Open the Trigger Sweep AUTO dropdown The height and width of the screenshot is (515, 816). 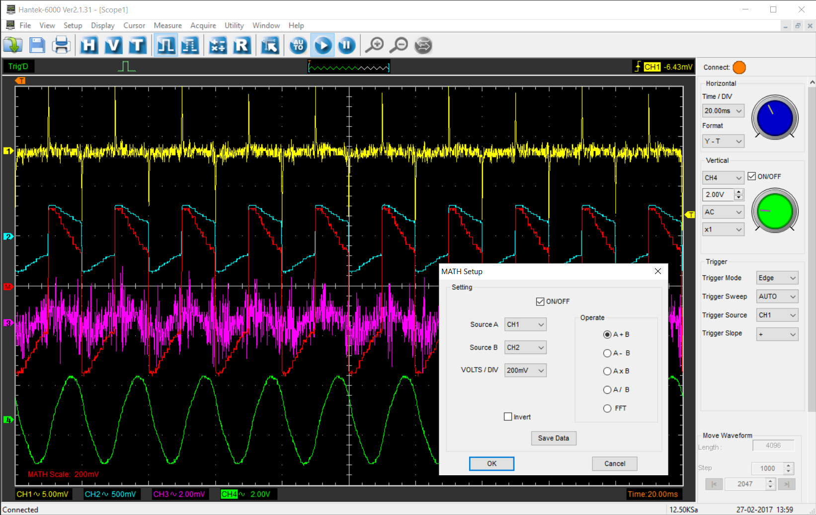point(777,296)
